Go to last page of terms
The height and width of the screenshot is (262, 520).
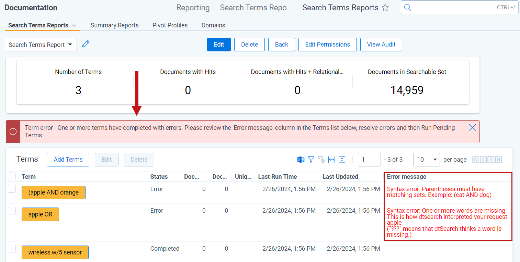[x=498, y=160]
